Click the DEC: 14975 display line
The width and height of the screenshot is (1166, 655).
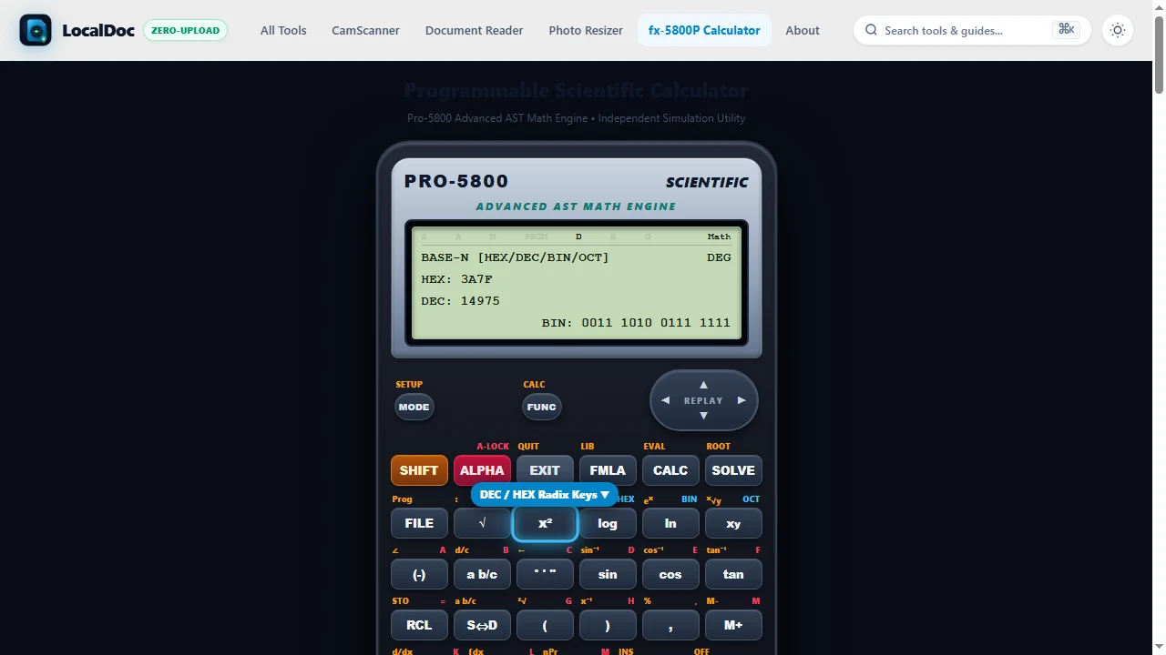click(x=460, y=301)
